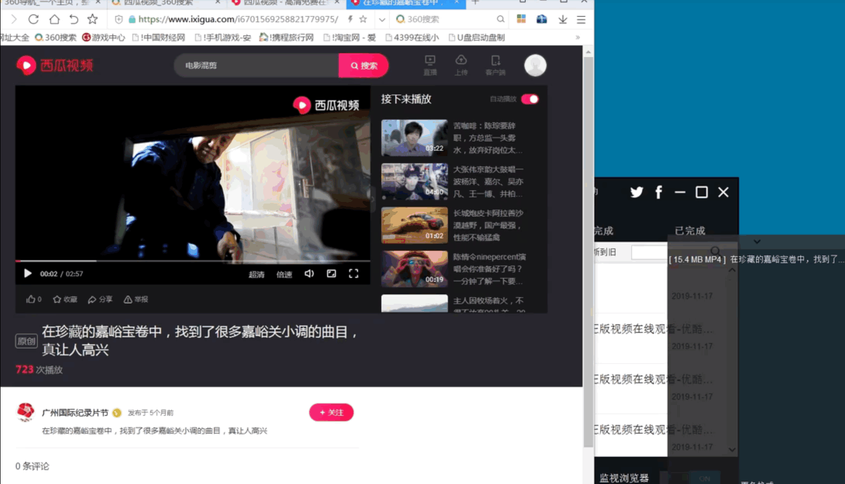Toggle the browser monitor ON switch
845x484 pixels.
click(704, 478)
